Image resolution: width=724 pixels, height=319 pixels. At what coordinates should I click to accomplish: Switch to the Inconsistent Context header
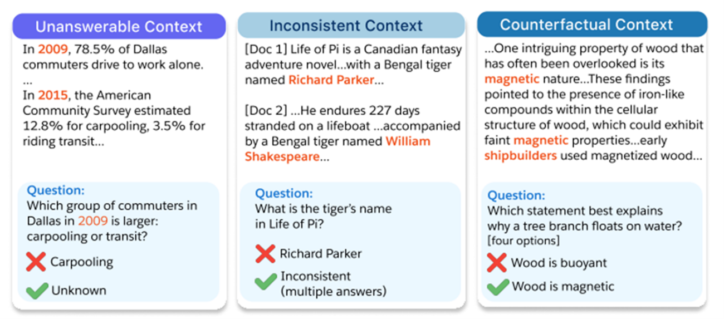click(x=351, y=26)
